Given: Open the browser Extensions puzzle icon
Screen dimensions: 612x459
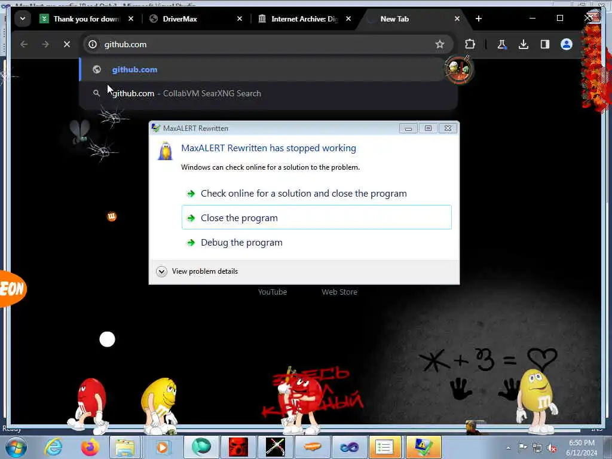Looking at the screenshot, I should click(470, 44).
